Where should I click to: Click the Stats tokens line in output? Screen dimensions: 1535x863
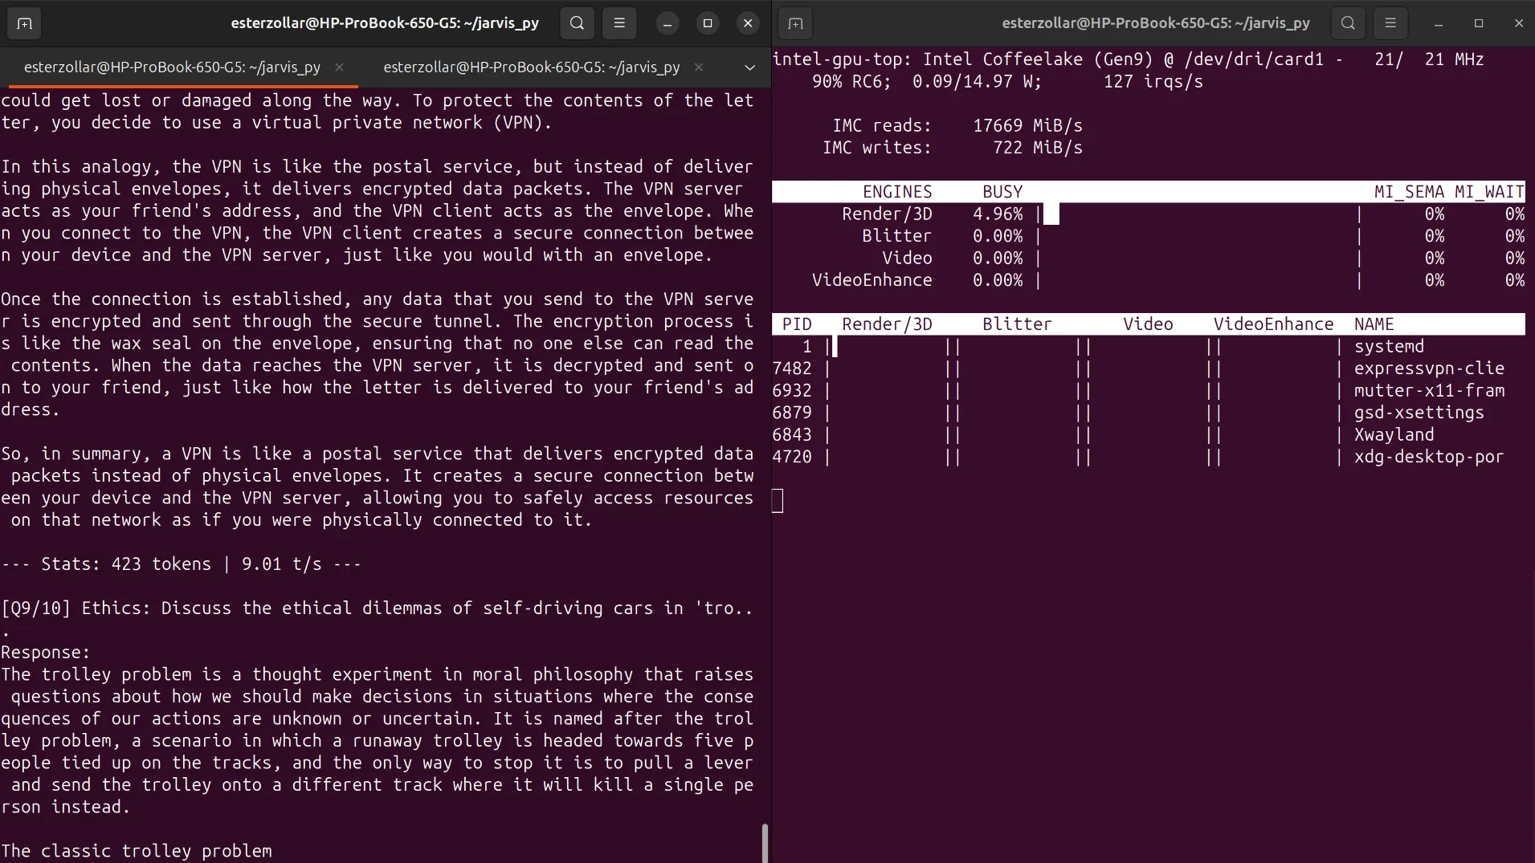(x=182, y=564)
